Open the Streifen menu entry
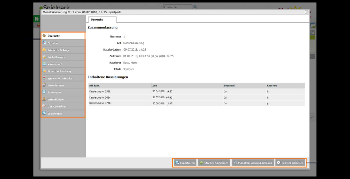 (x=63, y=43)
